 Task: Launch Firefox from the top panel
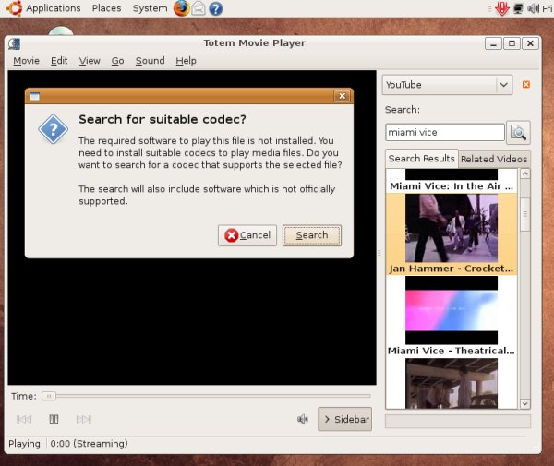coord(181,8)
